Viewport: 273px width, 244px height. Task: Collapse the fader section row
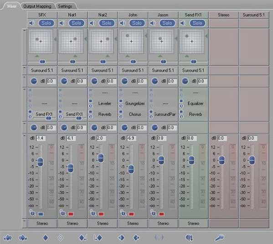(24, 136)
